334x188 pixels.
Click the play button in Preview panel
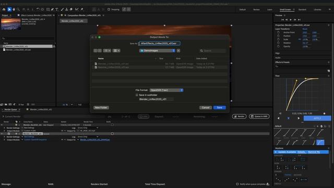[x=291, y=20]
